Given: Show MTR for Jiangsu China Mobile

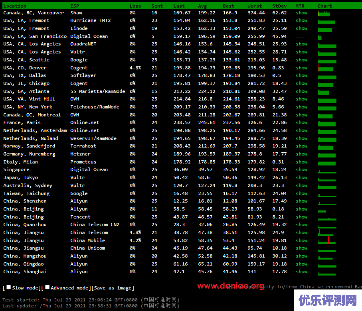Looking at the screenshot, I should click(301, 241).
